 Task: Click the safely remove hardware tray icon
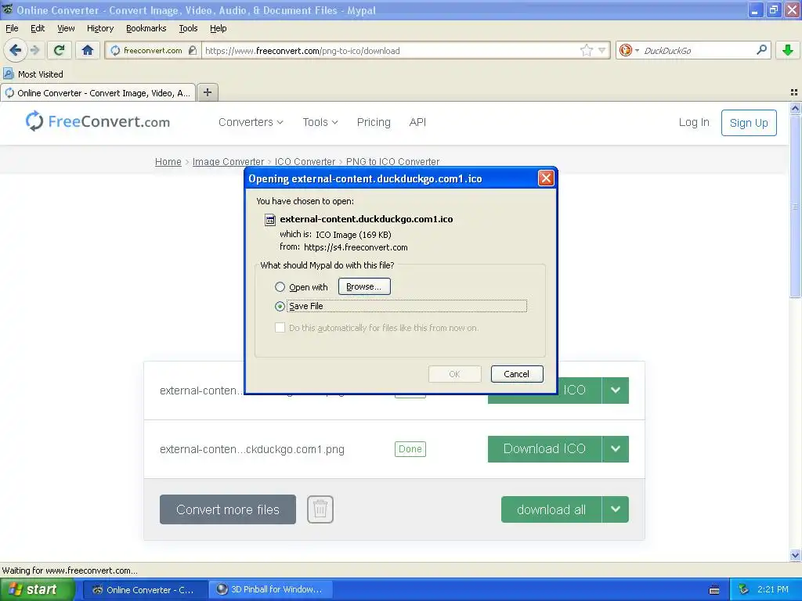tap(744, 589)
